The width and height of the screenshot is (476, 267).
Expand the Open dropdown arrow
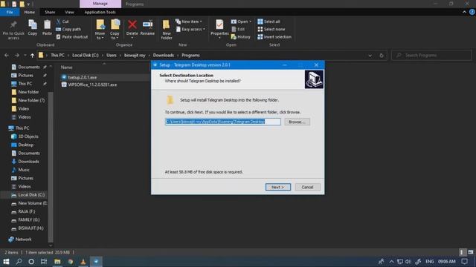click(250, 22)
